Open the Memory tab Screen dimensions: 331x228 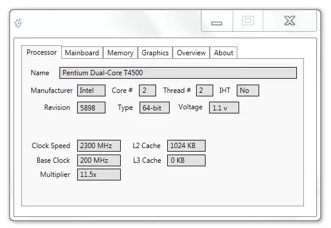pos(120,53)
